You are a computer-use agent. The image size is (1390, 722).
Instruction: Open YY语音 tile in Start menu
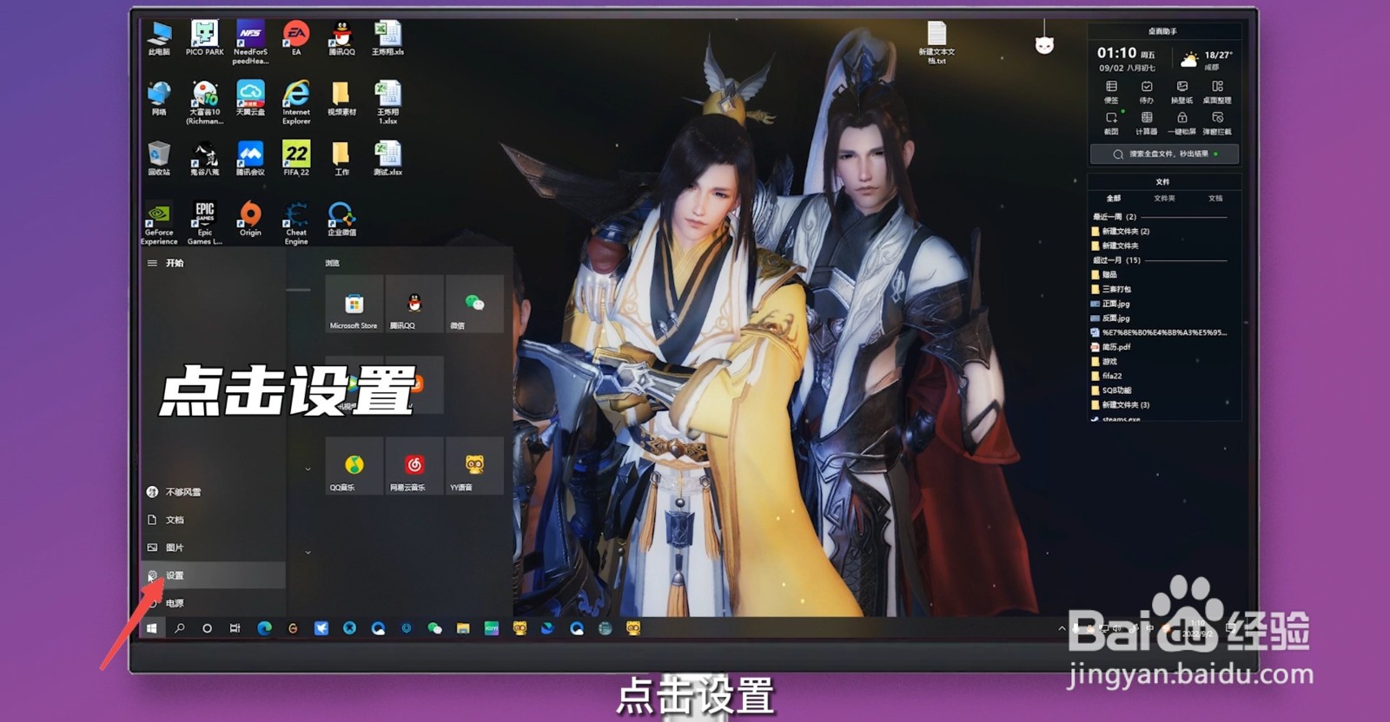(x=474, y=466)
